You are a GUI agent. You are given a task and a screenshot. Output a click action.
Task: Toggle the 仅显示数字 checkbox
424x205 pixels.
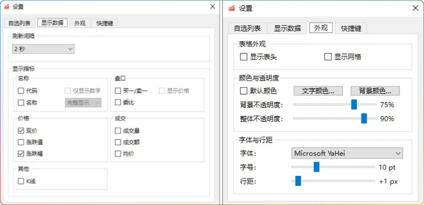(x=68, y=91)
